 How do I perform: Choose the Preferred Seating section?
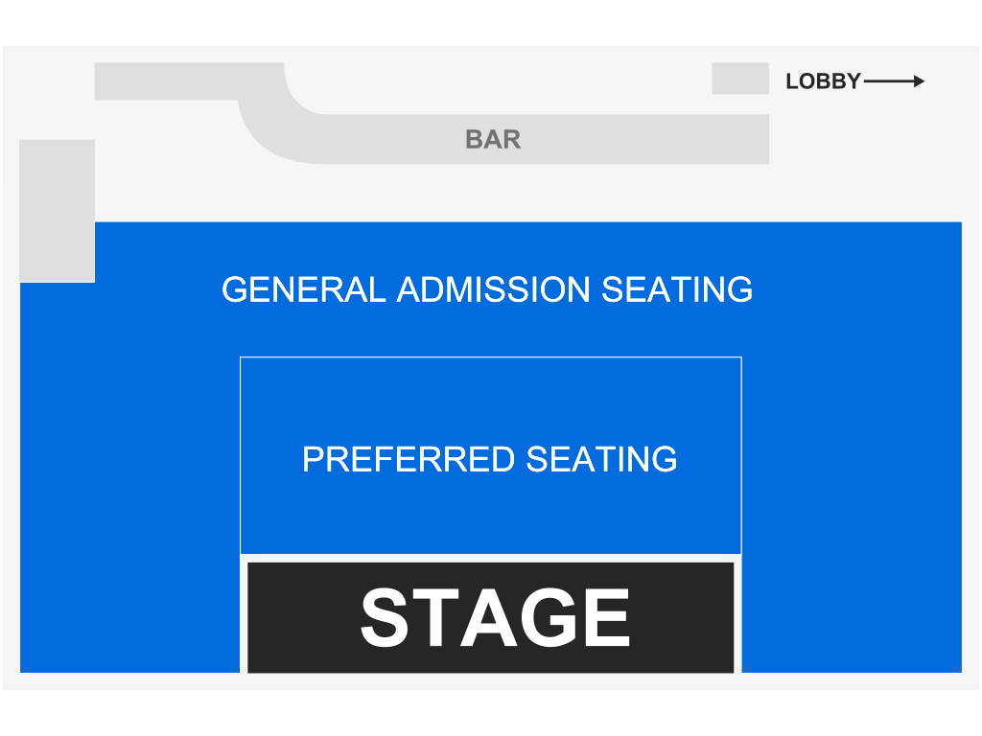(x=491, y=455)
